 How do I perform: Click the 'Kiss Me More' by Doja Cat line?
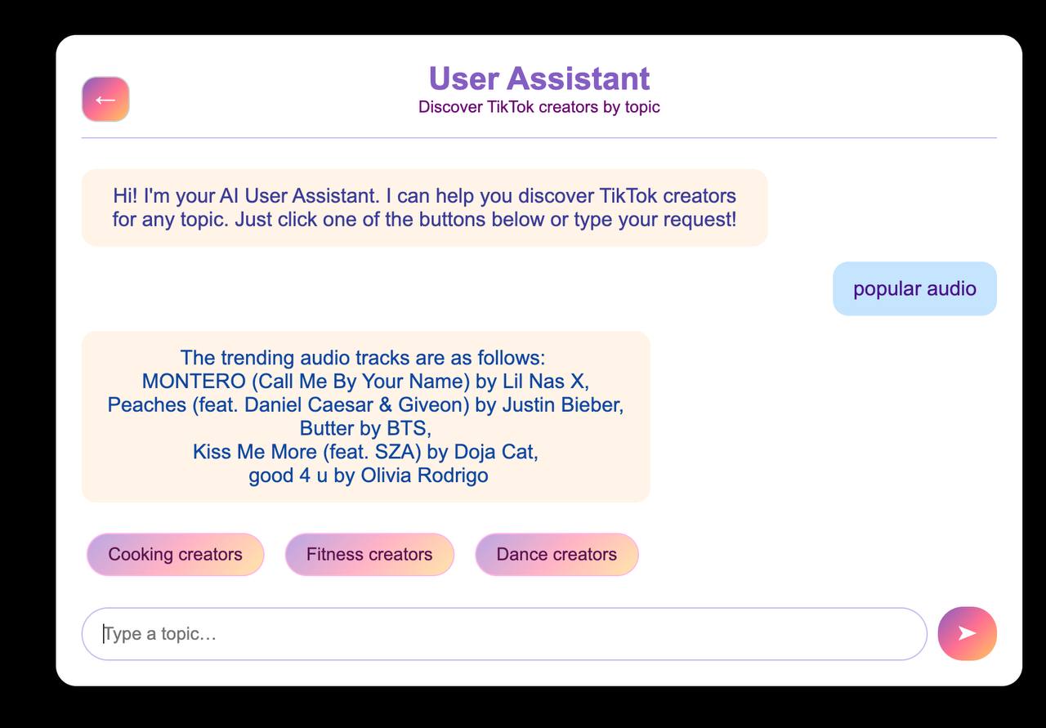(x=365, y=452)
